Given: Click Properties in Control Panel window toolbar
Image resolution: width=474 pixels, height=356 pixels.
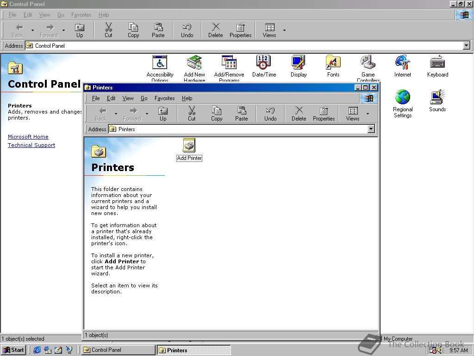Looking at the screenshot, I should (x=240, y=31).
